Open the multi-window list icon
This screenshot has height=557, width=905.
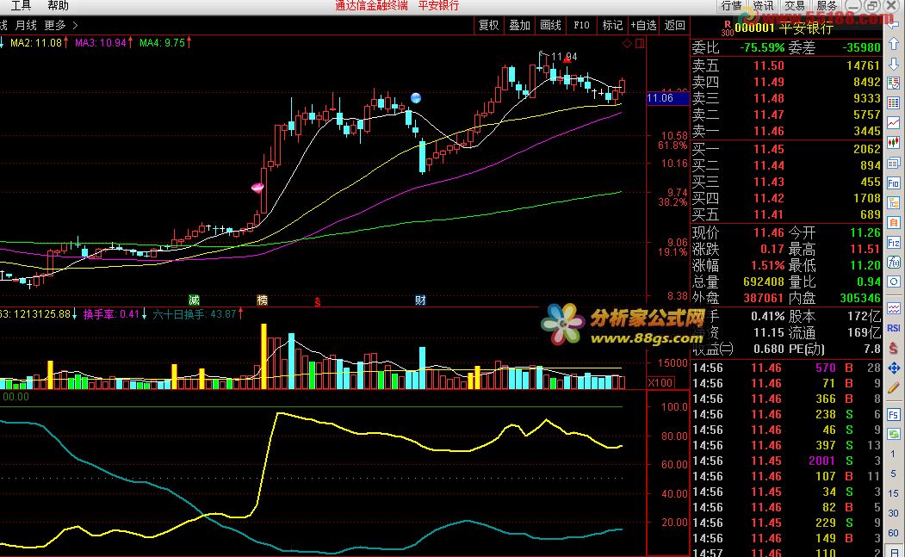pos(894,163)
